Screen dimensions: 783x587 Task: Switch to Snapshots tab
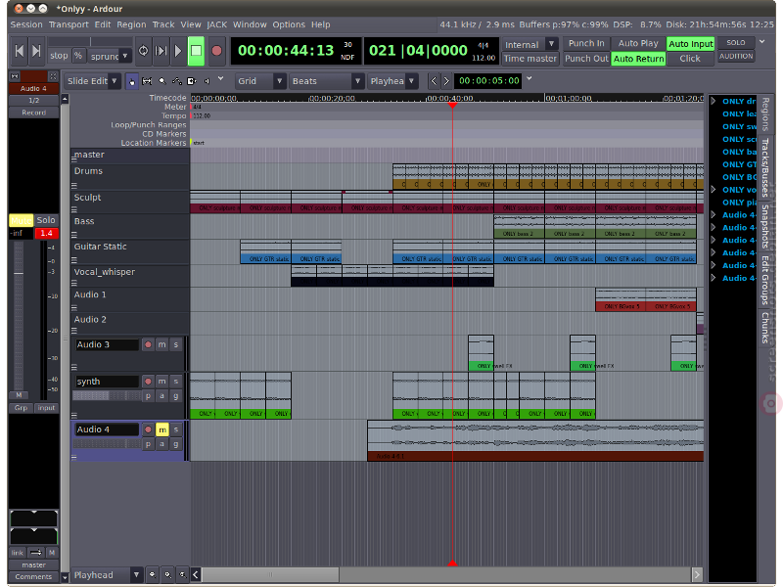point(765,226)
